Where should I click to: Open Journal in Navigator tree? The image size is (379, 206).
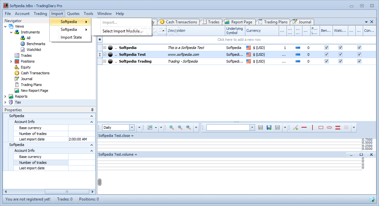click(x=27, y=79)
